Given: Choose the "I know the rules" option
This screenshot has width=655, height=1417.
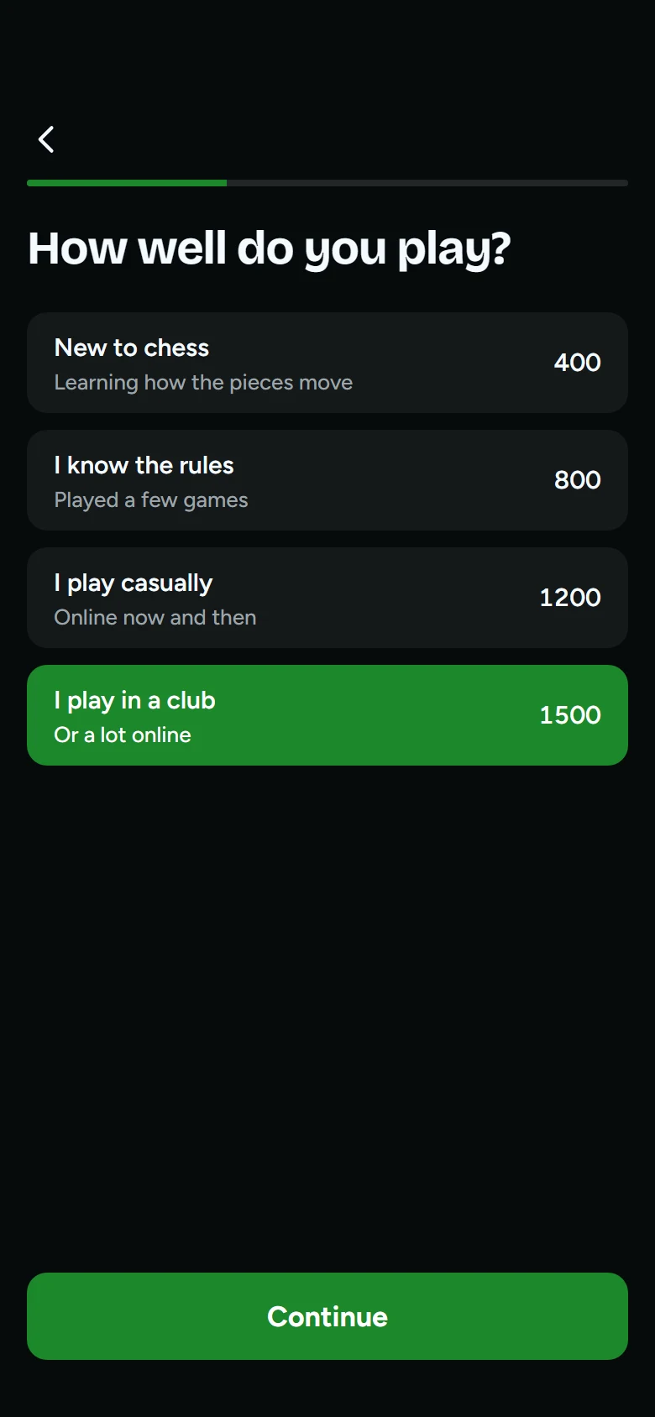Looking at the screenshot, I should coord(327,480).
